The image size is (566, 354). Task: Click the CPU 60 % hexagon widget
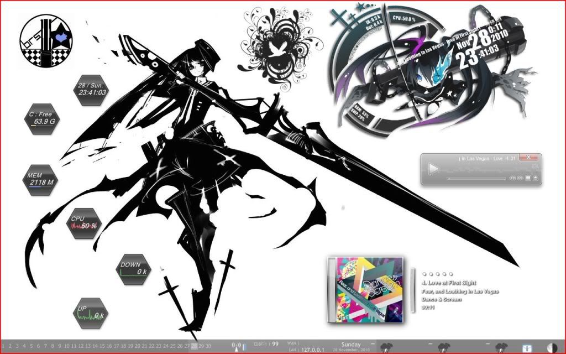(x=84, y=223)
